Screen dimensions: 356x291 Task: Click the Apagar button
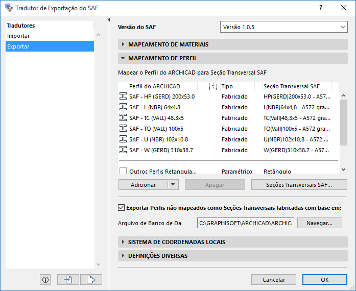click(215, 185)
